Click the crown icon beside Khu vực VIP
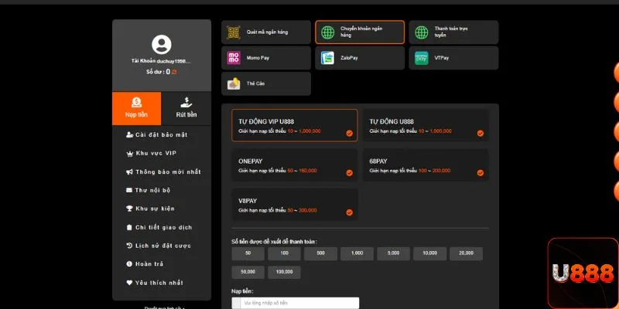 (129, 154)
